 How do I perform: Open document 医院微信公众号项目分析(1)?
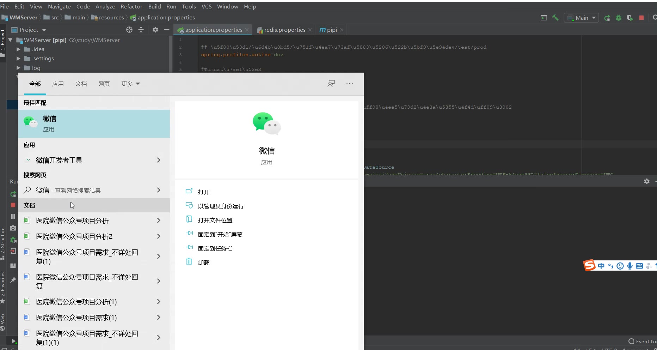(94, 302)
